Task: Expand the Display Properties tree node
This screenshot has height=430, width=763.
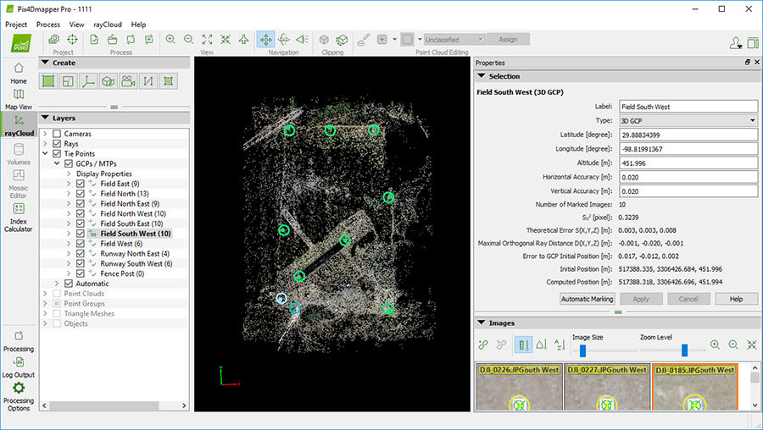Action: [x=69, y=174]
